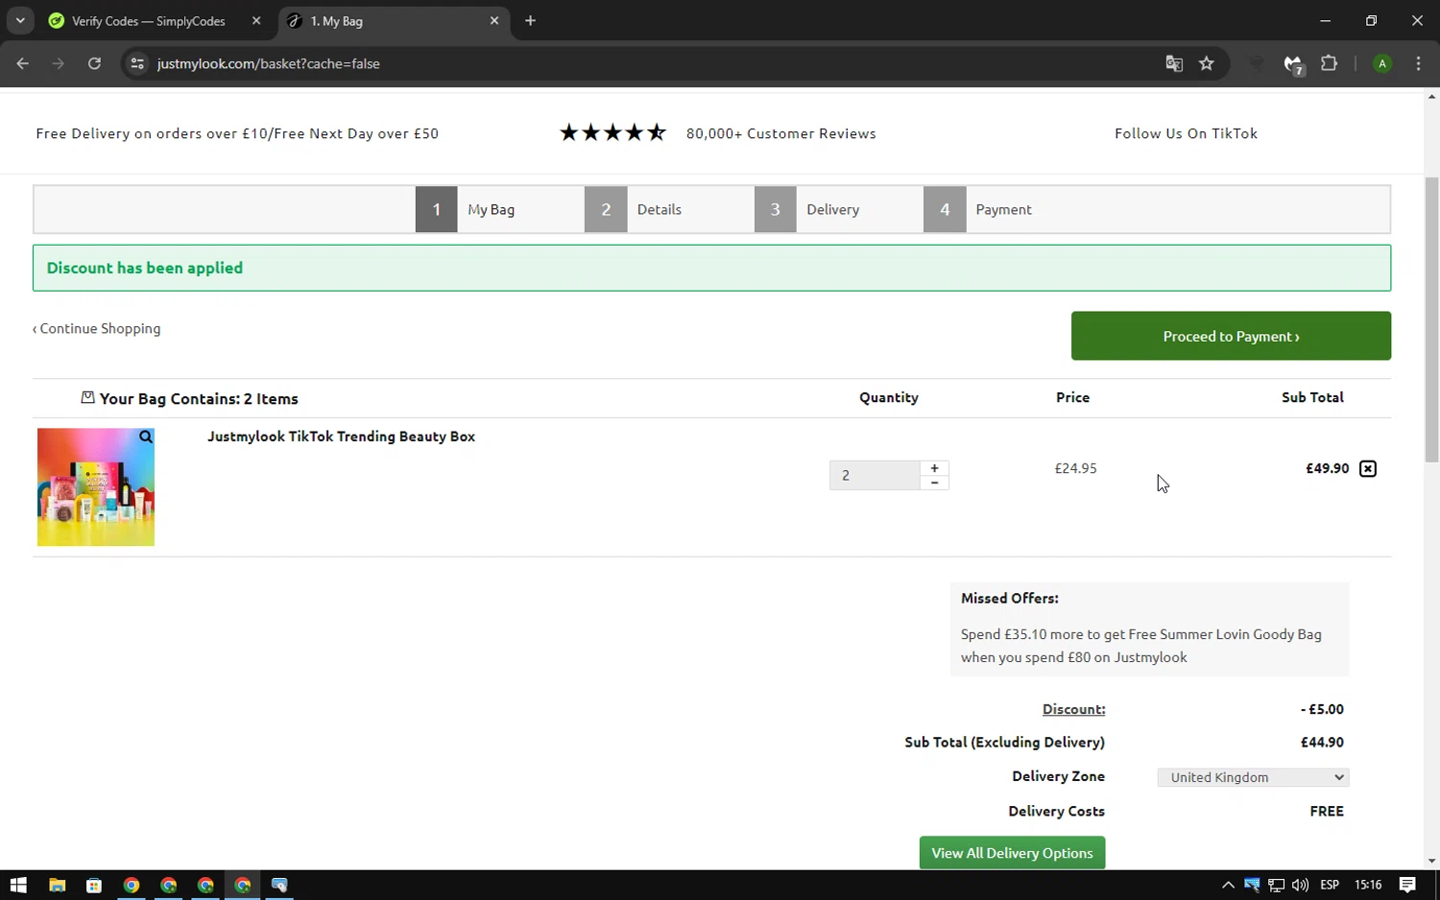Open a new browser tab

pyautogui.click(x=530, y=21)
